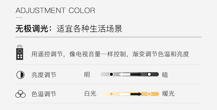Click the right orange dot on color temperature slider
This screenshot has width=217, height=110.
149,94
